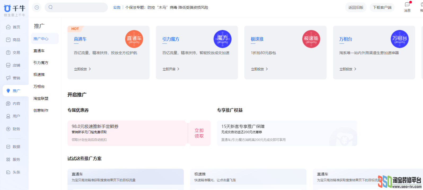Image resolution: width=423 pixels, height=190 pixels.
Task: Click the 试试这些推广方案 heading
Action: tap(85, 158)
